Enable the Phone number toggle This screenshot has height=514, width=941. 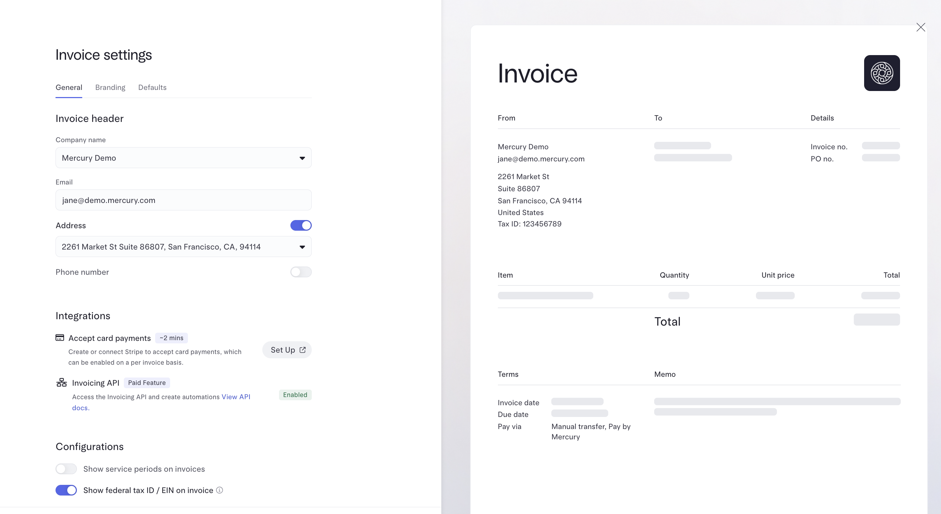point(301,272)
